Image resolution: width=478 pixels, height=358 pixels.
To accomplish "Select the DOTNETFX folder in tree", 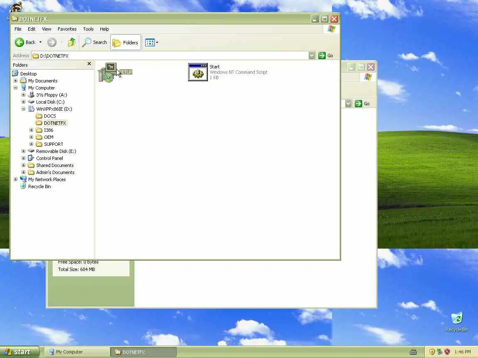I will tap(51, 123).
